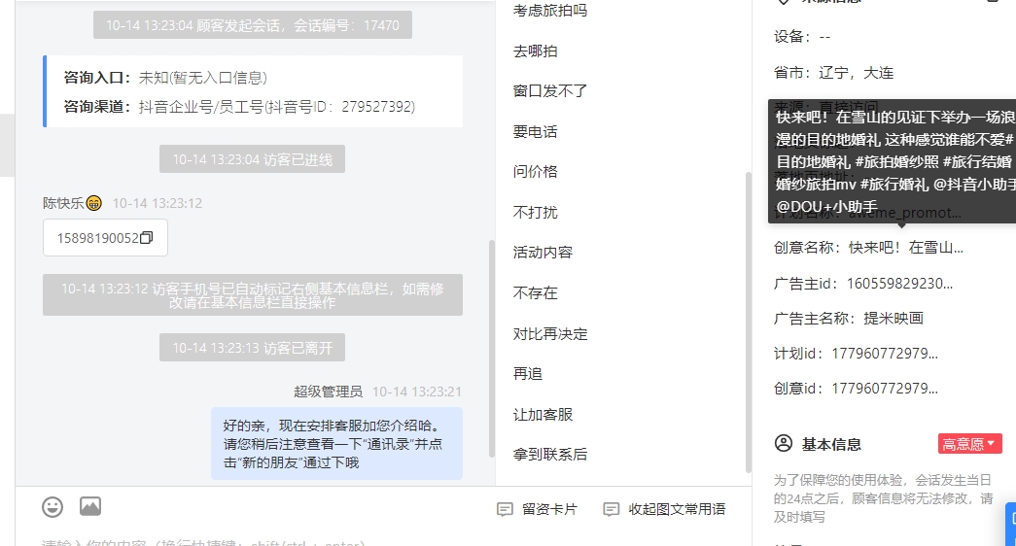Click the 留资卡片 button
Image resolution: width=1016 pixels, height=546 pixels.
point(537,510)
